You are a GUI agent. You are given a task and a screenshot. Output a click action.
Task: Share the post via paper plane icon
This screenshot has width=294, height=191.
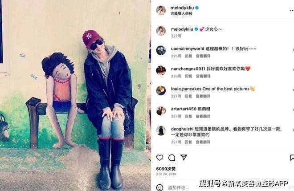pyautogui.click(x=184, y=158)
